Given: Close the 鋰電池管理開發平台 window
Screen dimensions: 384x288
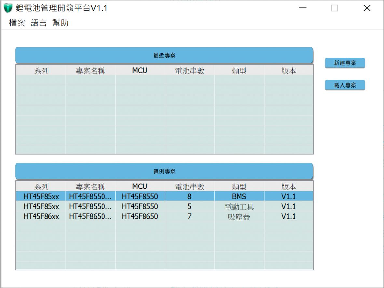Looking at the screenshot, I should [367, 8].
